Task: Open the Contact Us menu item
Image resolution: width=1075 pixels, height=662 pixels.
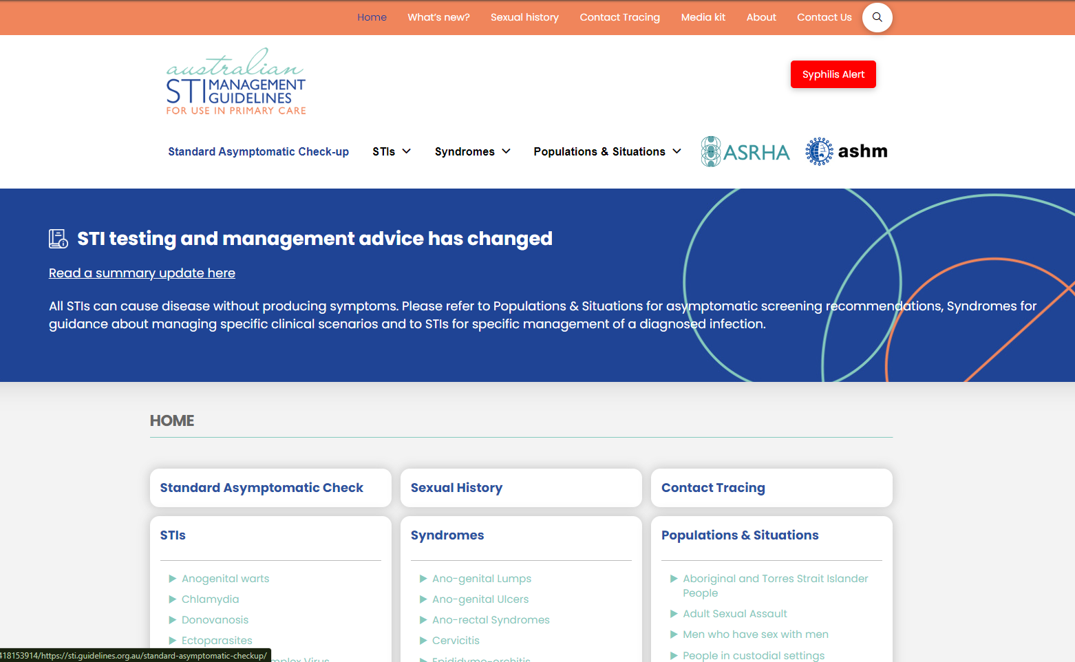Action: (x=824, y=17)
